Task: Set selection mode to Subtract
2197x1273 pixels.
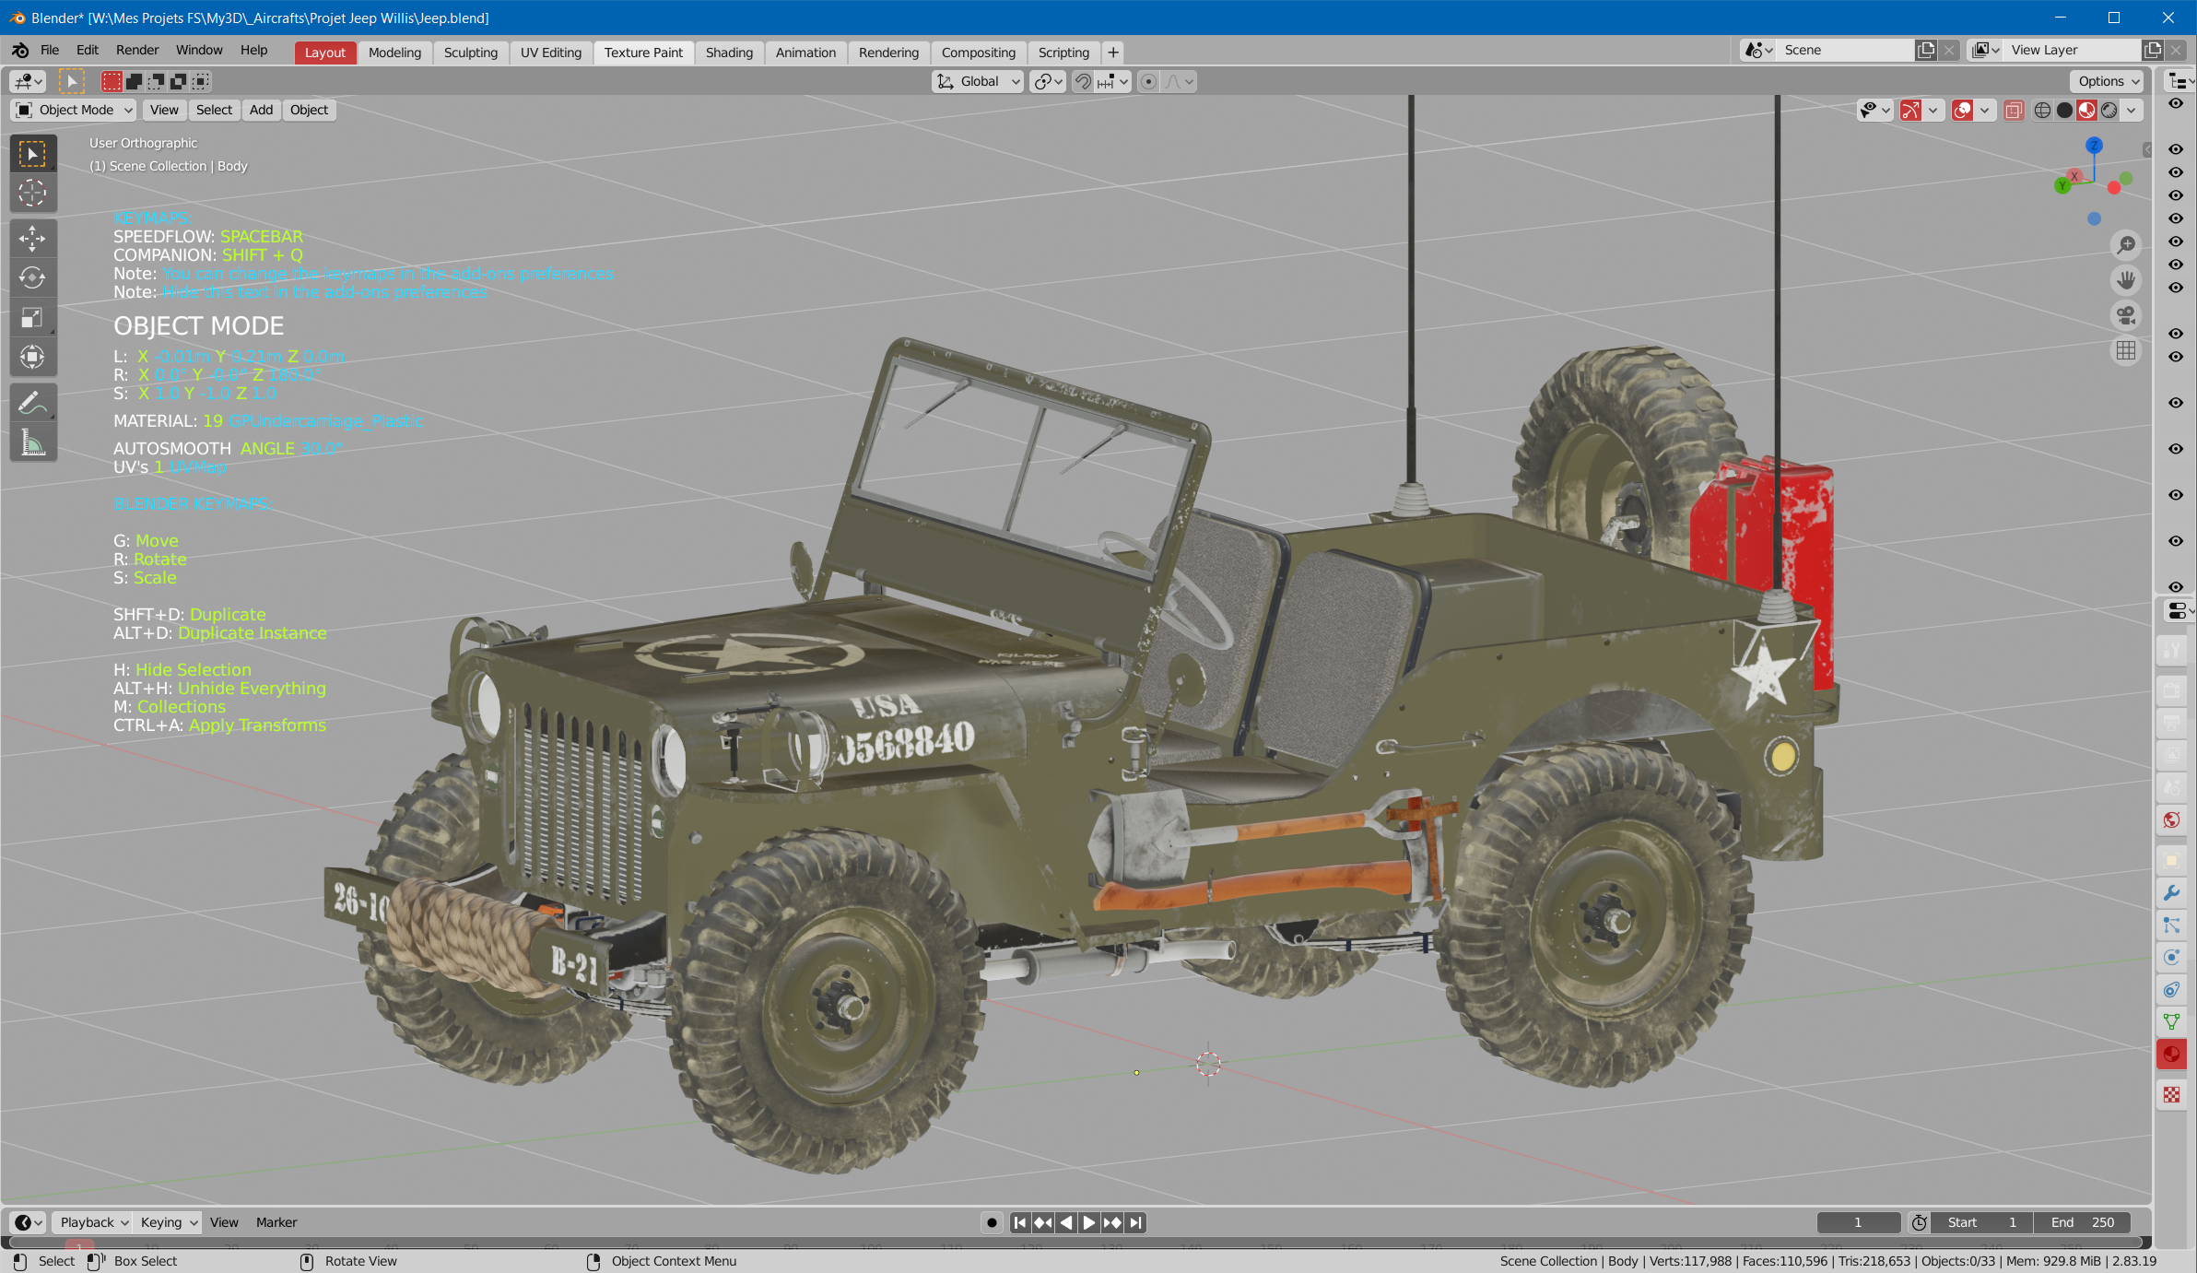Action: tap(157, 81)
